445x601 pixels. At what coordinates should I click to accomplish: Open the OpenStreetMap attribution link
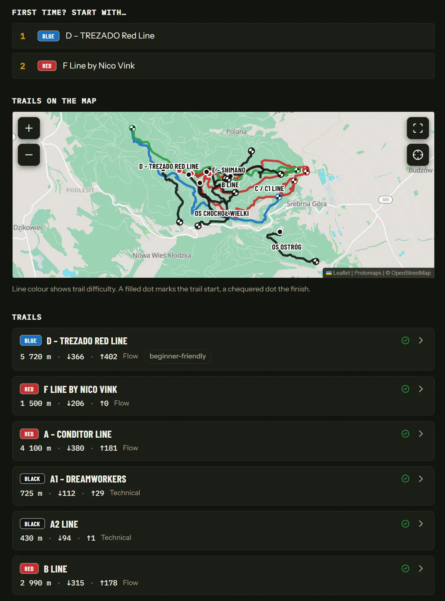tap(411, 273)
